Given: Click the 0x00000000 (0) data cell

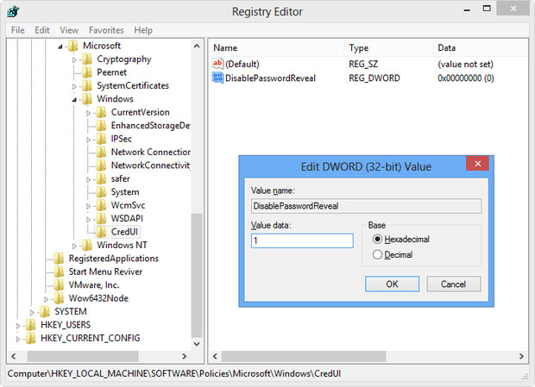Looking at the screenshot, I should (466, 78).
